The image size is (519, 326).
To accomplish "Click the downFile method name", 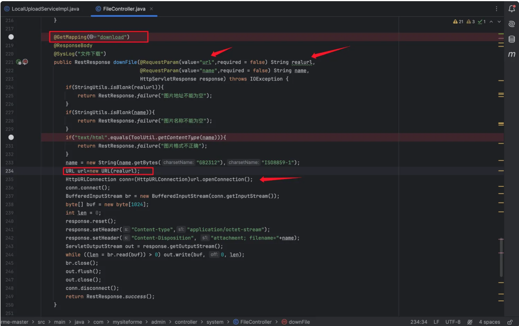I will [125, 62].
